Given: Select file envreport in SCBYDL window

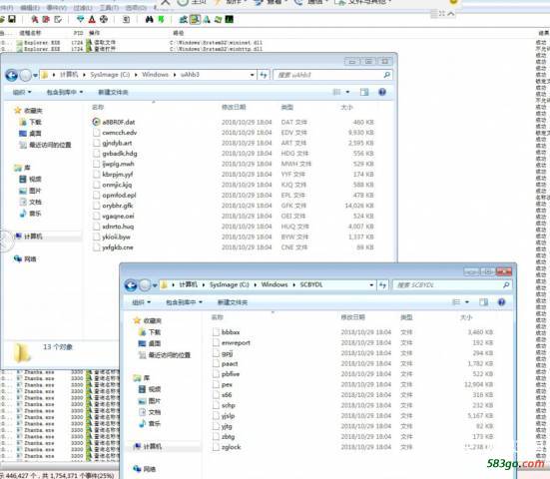Looking at the screenshot, I should tap(236, 342).
